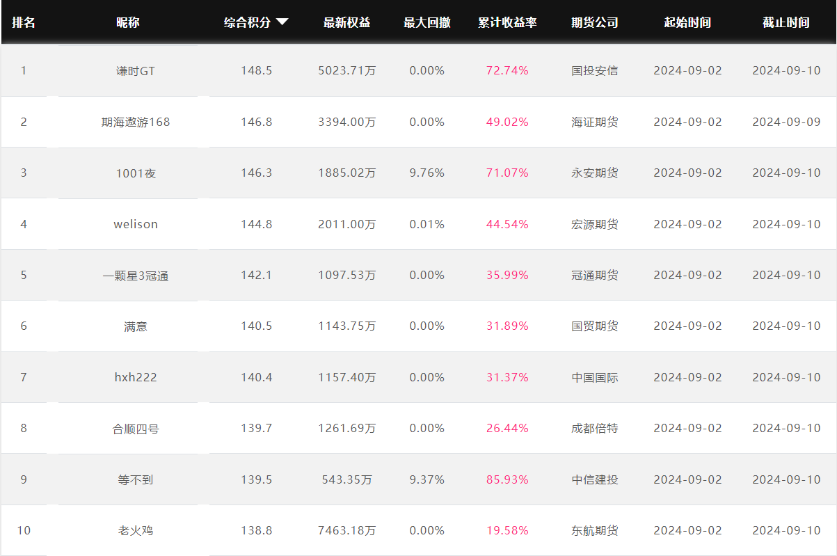Click the futures company 国贸期货
The image size is (837, 556).
pos(595,326)
